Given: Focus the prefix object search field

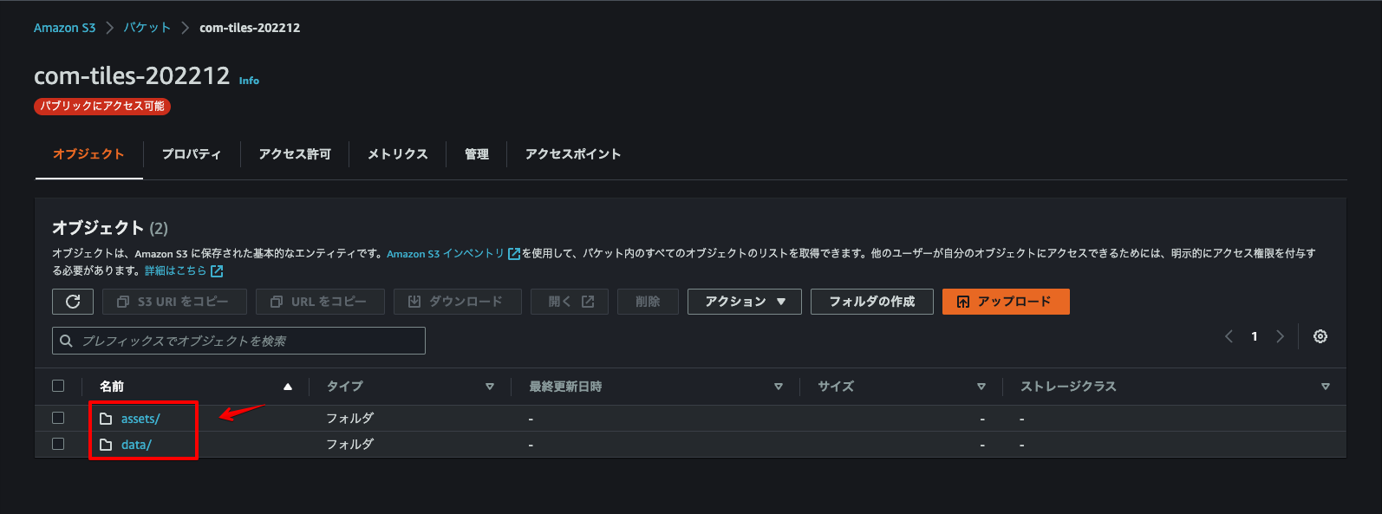Looking at the screenshot, I should tap(238, 341).
